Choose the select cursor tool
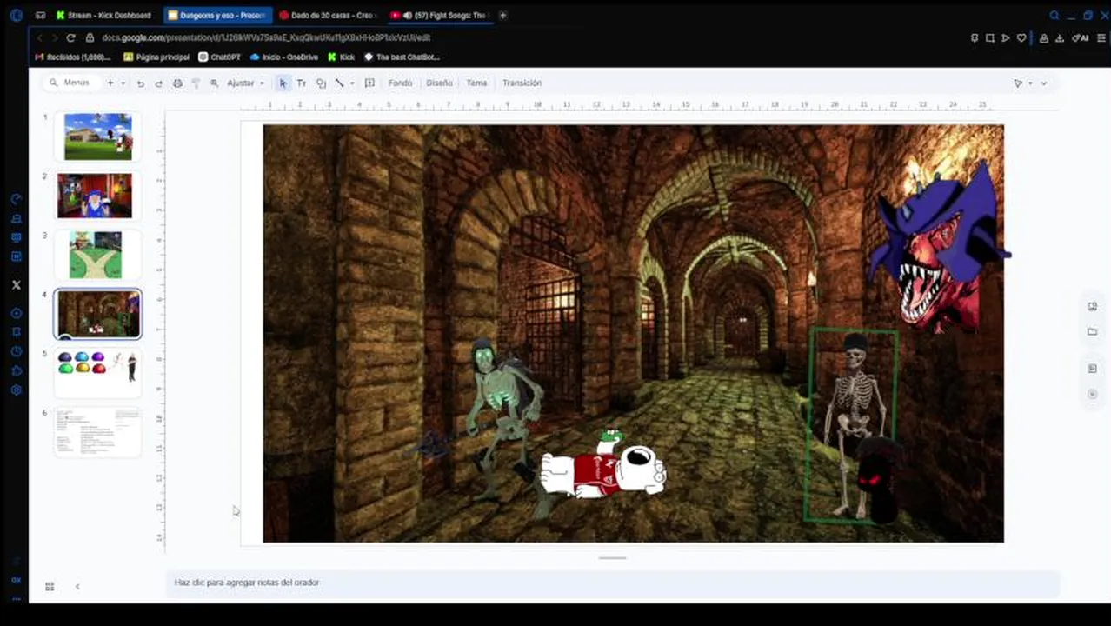Screen dimensions: 1111x626 [x=283, y=83]
